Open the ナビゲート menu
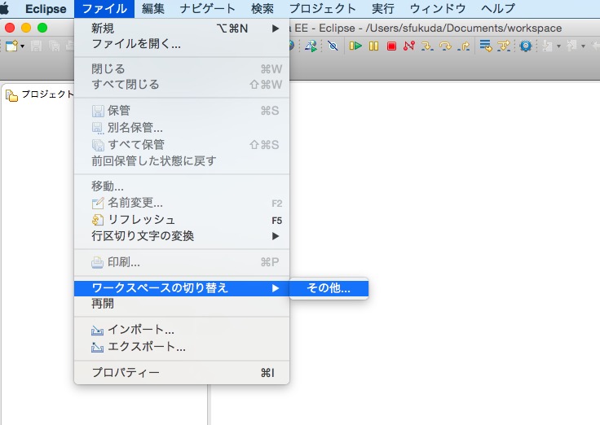Viewport: 600px width, 425px height. point(207,8)
